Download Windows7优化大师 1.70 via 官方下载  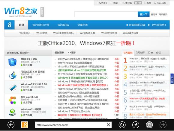tap(26, 90)
